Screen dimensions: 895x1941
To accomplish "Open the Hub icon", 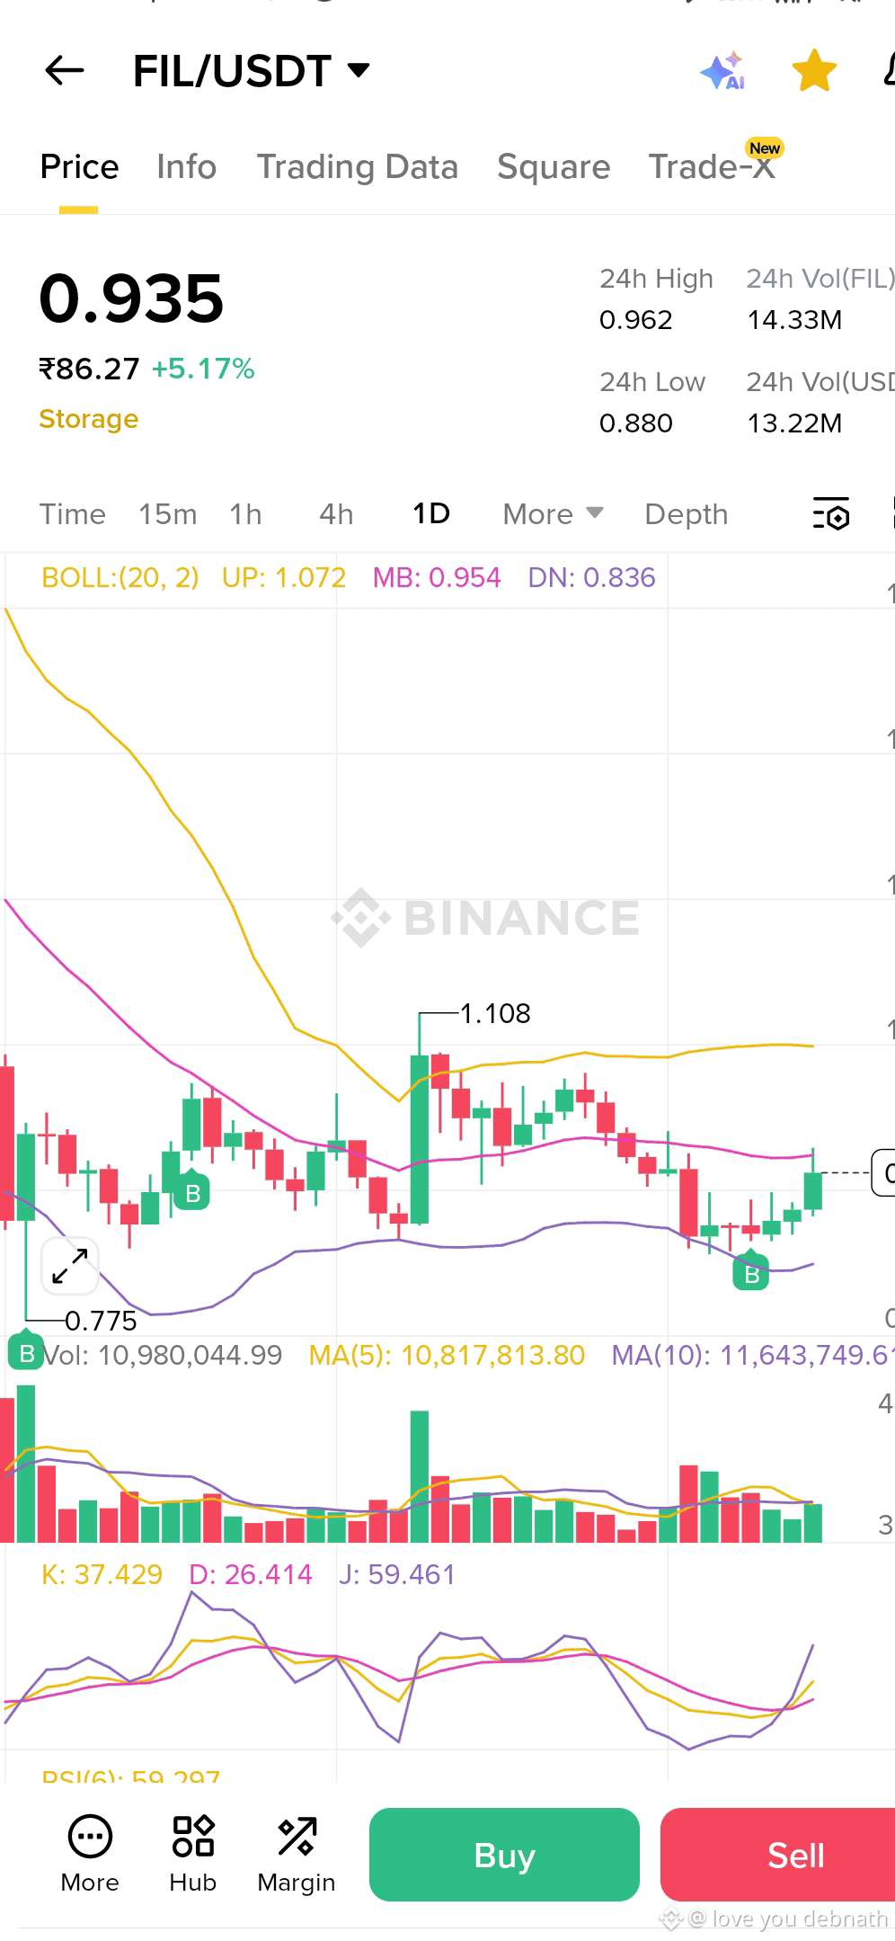I will 192,1853.
